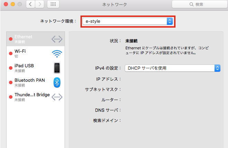Click the Ethernet cable status description text
The image size is (228, 148).
click(x=167, y=50)
